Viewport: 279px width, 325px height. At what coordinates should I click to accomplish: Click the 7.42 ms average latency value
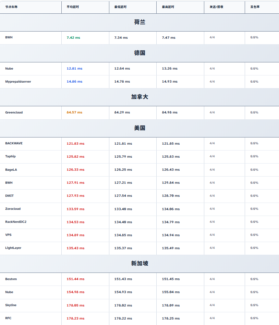tap(73, 38)
